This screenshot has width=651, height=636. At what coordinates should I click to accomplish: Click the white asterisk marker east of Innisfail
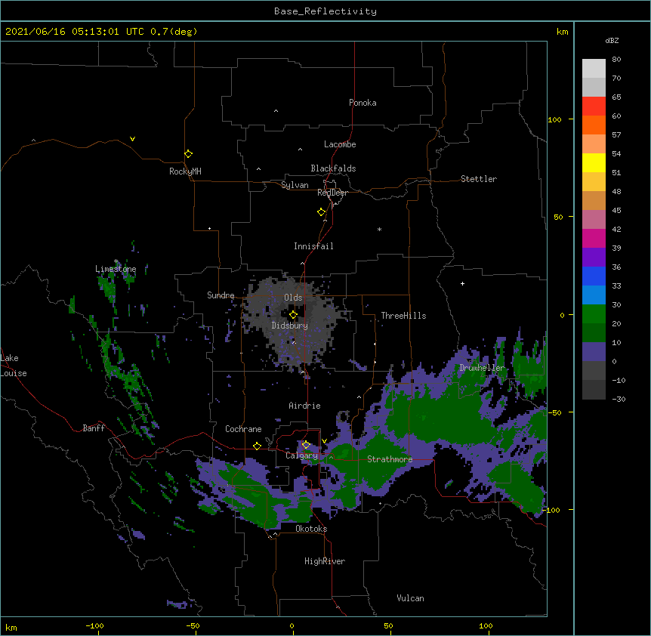point(379,229)
